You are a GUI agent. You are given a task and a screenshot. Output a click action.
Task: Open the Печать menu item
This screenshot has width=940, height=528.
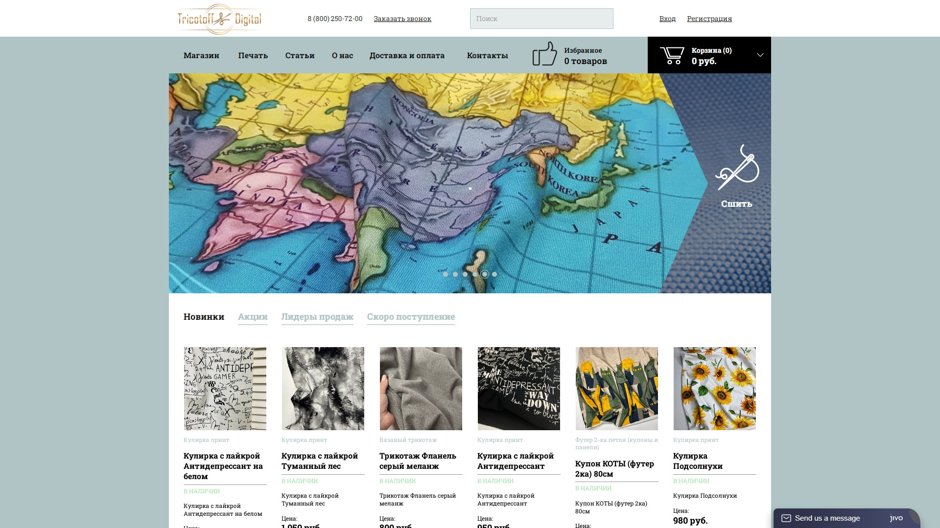(253, 55)
